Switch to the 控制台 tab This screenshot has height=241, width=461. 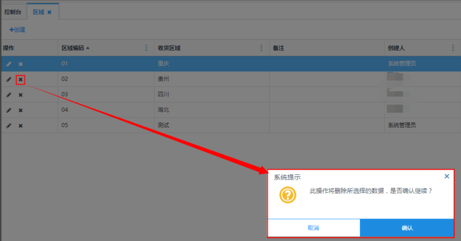click(x=13, y=12)
